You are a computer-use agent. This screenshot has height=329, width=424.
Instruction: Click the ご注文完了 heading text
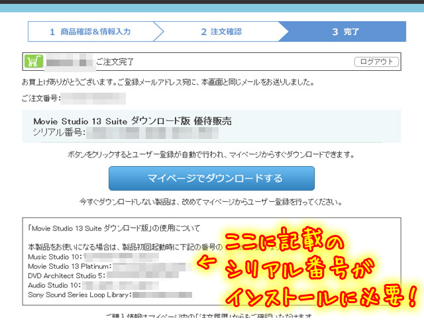tap(115, 62)
